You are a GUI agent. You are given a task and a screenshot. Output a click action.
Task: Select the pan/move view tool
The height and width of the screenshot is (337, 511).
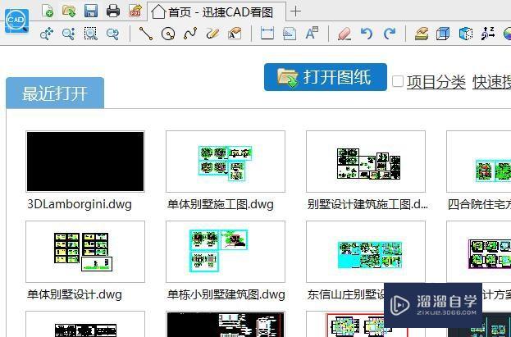tap(47, 34)
